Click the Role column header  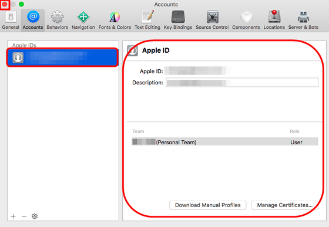tap(294, 131)
